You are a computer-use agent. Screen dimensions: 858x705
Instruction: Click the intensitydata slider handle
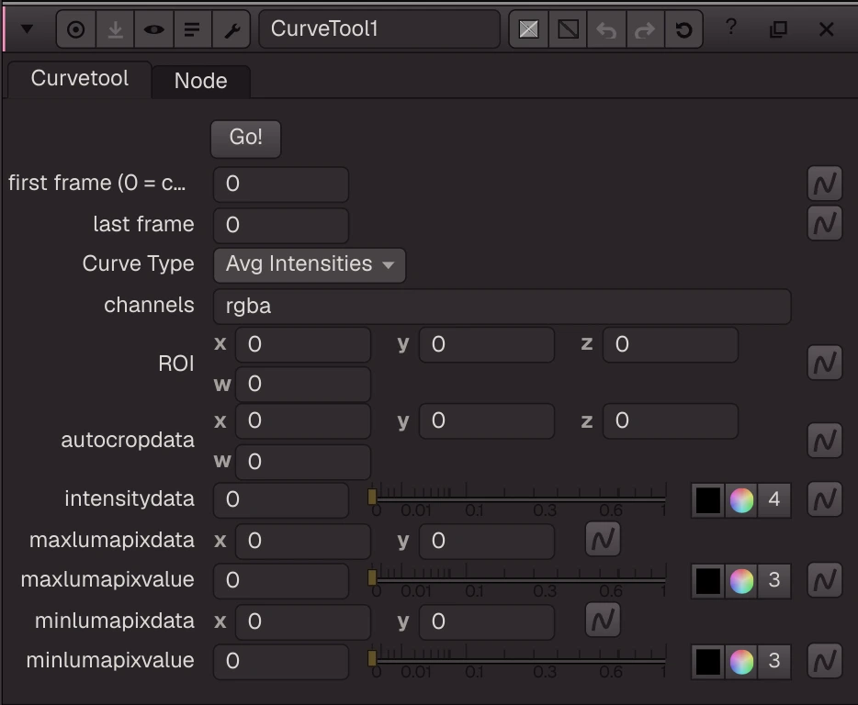[372, 498]
